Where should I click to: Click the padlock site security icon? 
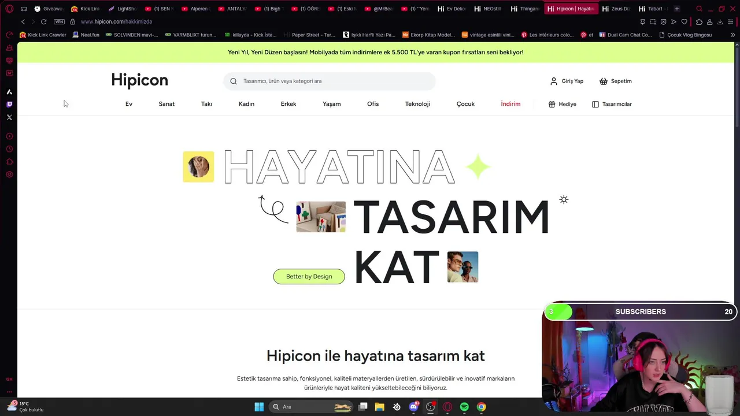[x=72, y=21]
